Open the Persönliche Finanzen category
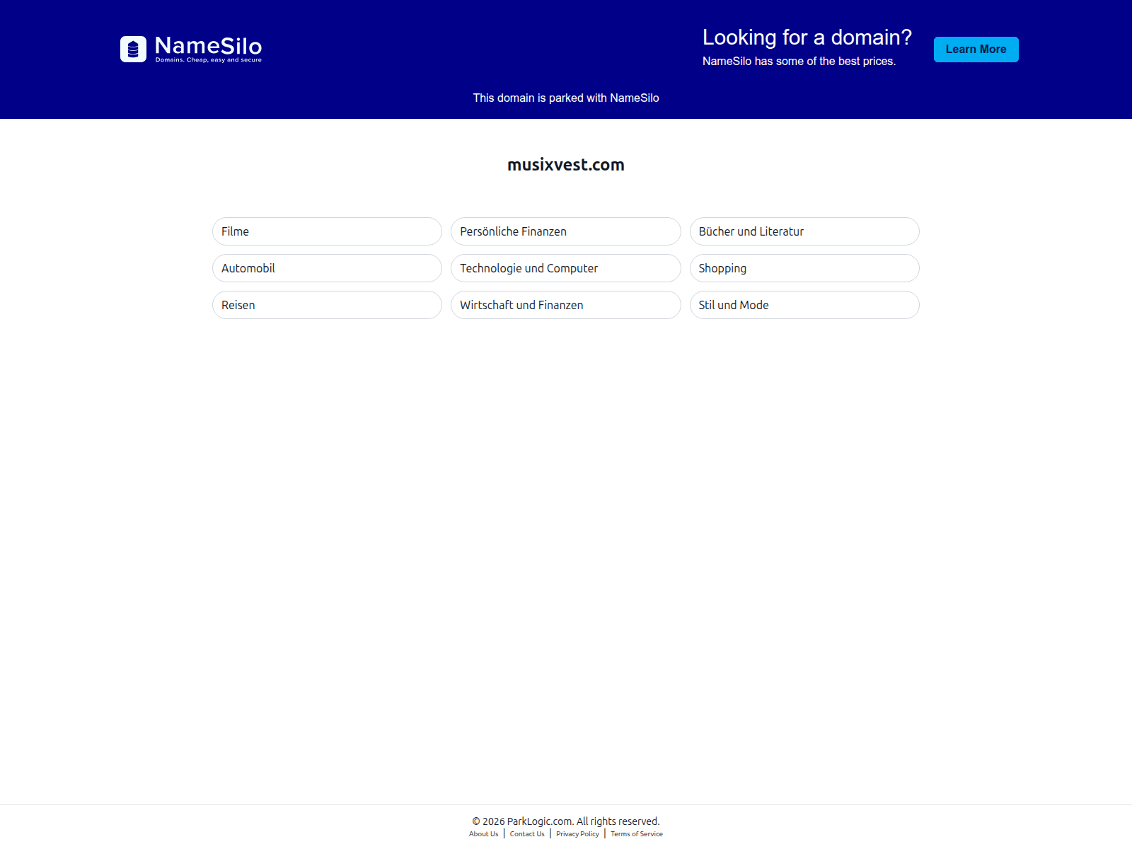1132x849 pixels. [x=565, y=231]
